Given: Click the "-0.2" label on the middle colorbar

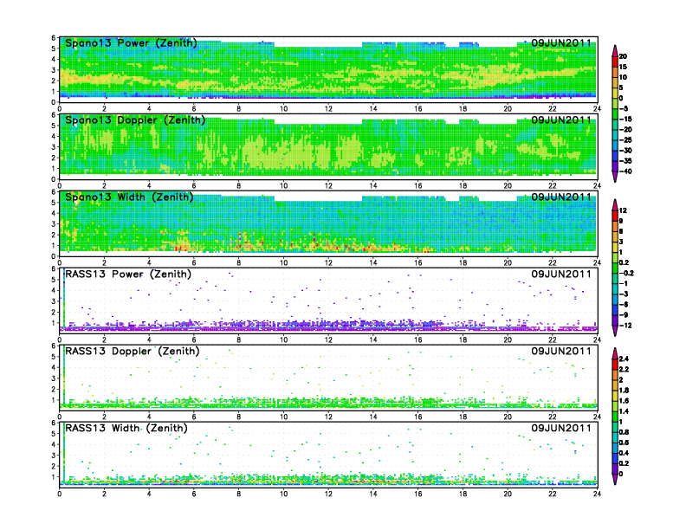Looking at the screenshot, I should point(626,273).
